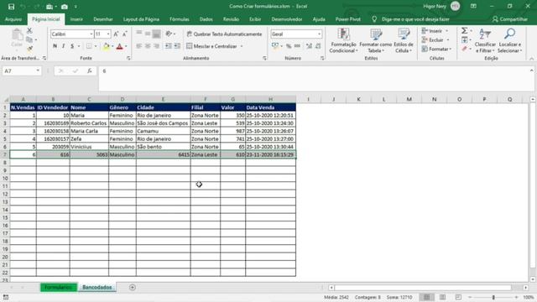The height and width of the screenshot is (302, 537).
Task: Decrease decimal places
Action: [318, 46]
